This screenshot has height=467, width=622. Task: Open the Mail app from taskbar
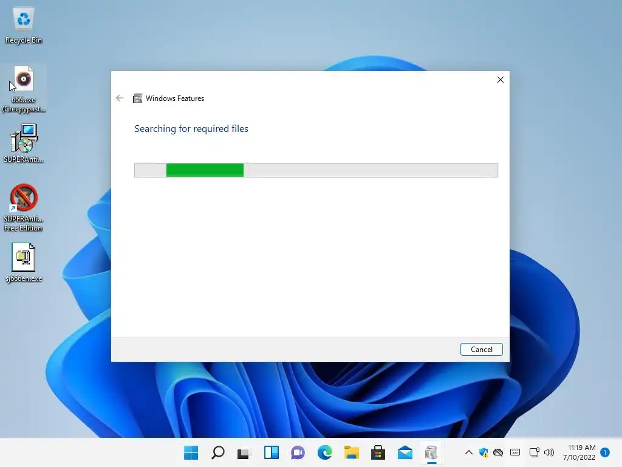click(405, 452)
